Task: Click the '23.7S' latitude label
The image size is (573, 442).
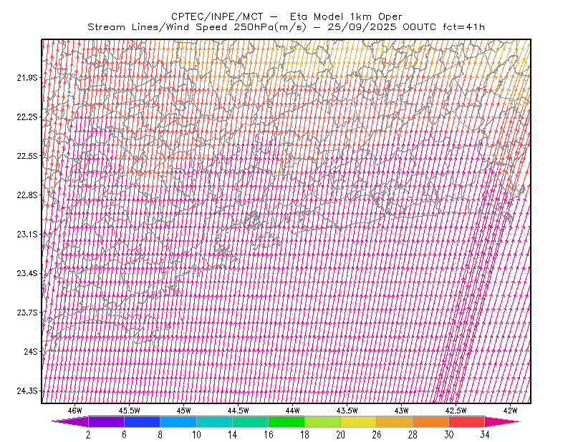Action: pyautogui.click(x=27, y=313)
